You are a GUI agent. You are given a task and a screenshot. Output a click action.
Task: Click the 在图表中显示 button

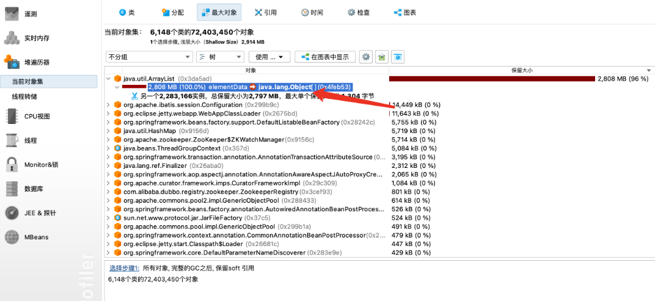point(325,57)
